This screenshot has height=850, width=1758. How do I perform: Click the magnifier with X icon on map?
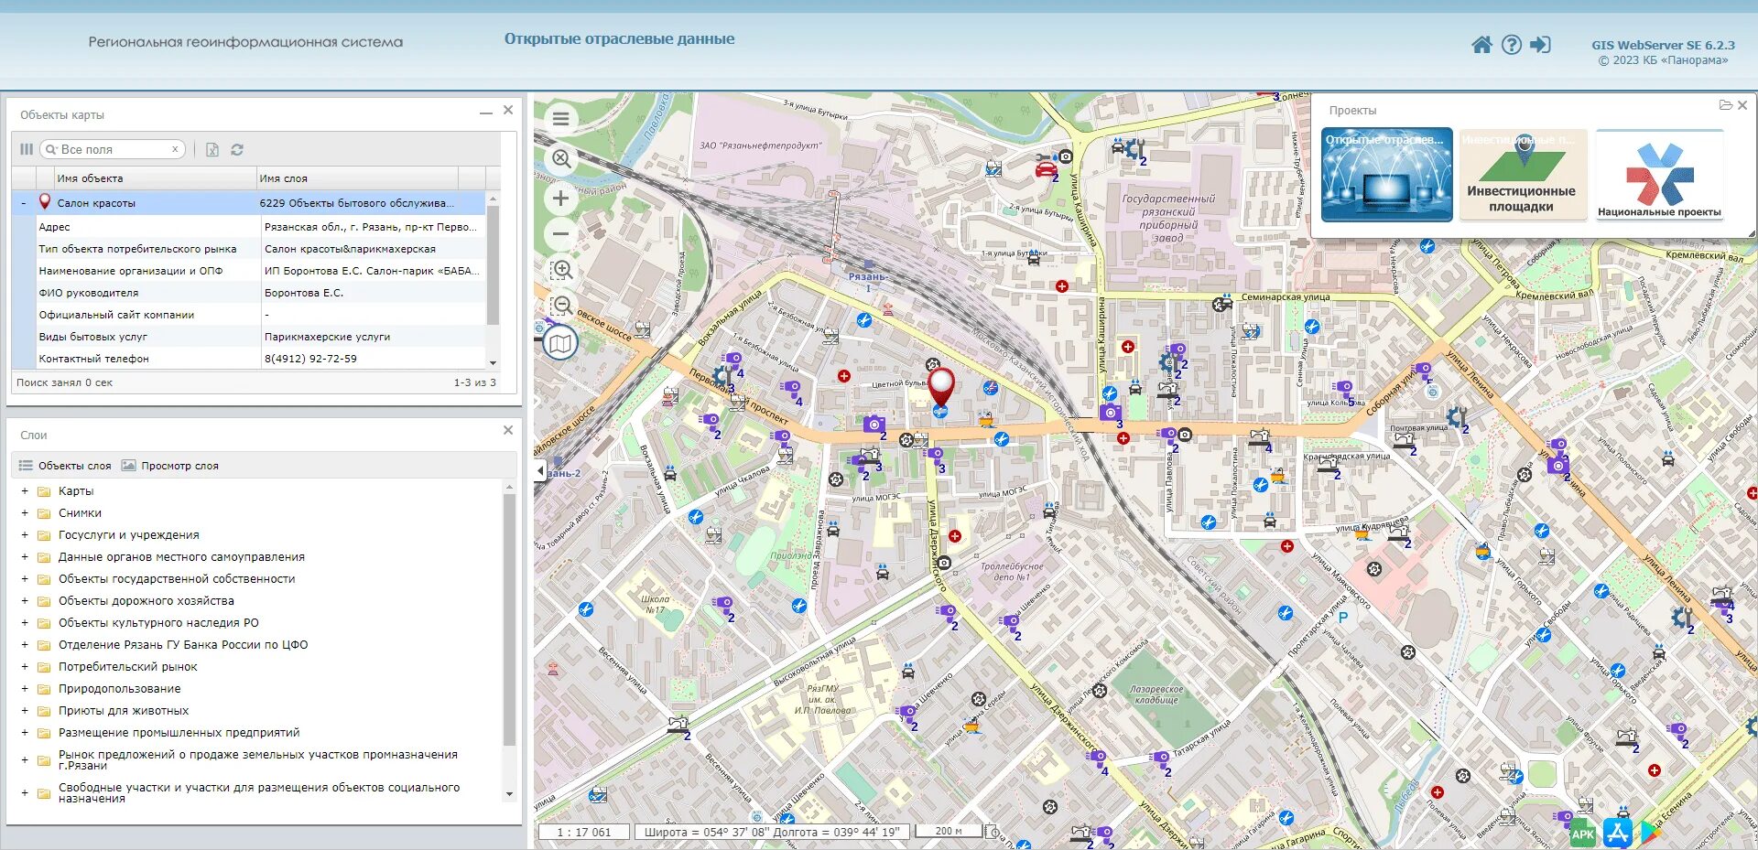point(561,158)
